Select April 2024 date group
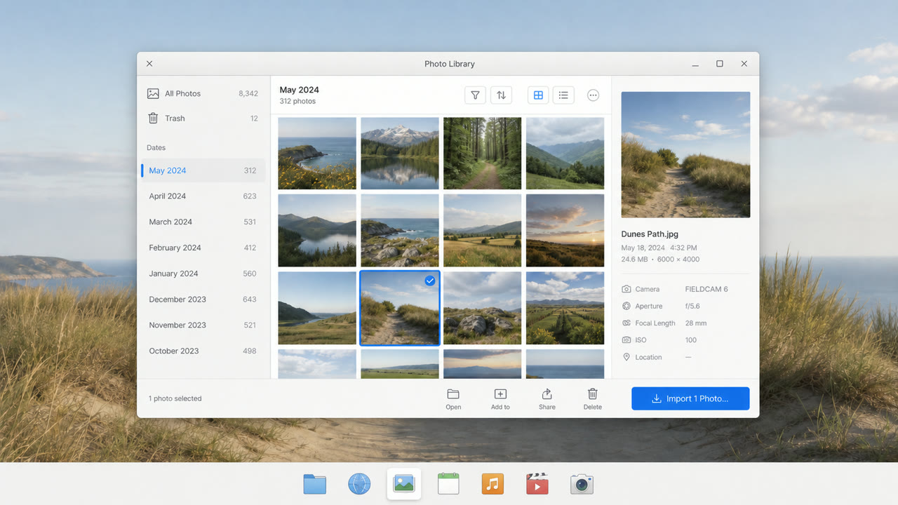This screenshot has width=898, height=505. (203, 196)
